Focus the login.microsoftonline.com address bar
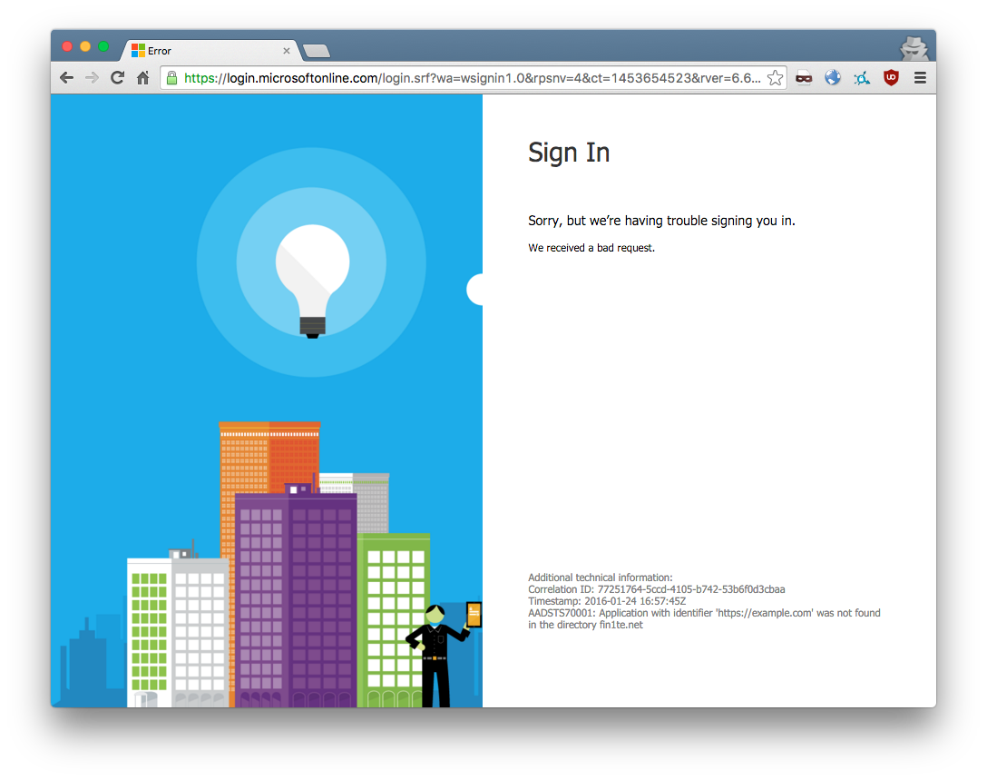The image size is (987, 780). coord(472,78)
